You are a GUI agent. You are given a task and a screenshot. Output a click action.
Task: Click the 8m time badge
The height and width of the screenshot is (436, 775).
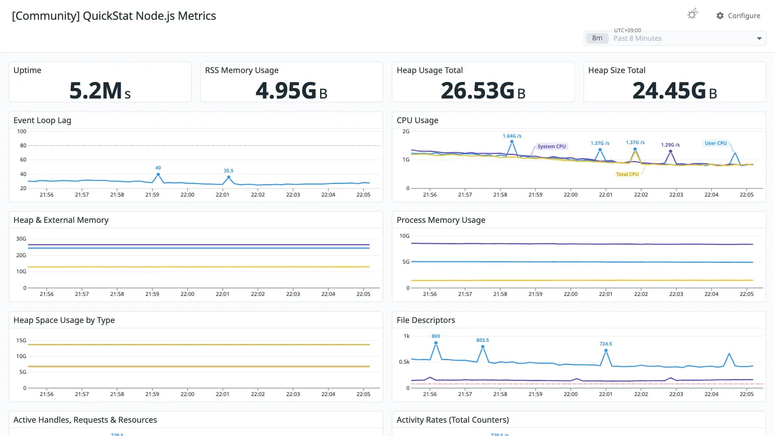[597, 38]
